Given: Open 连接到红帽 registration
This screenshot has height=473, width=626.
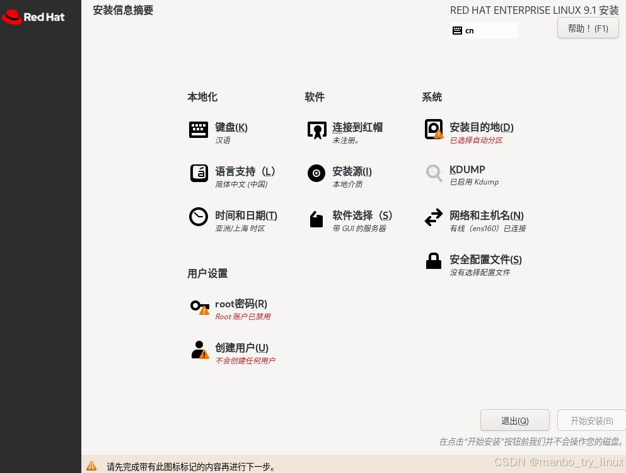Looking at the screenshot, I should coord(357,127).
